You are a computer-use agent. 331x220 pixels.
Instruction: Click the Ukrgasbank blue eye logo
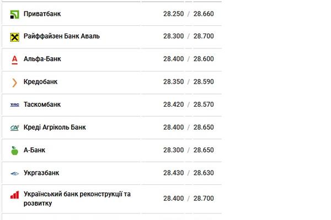pos(14,173)
